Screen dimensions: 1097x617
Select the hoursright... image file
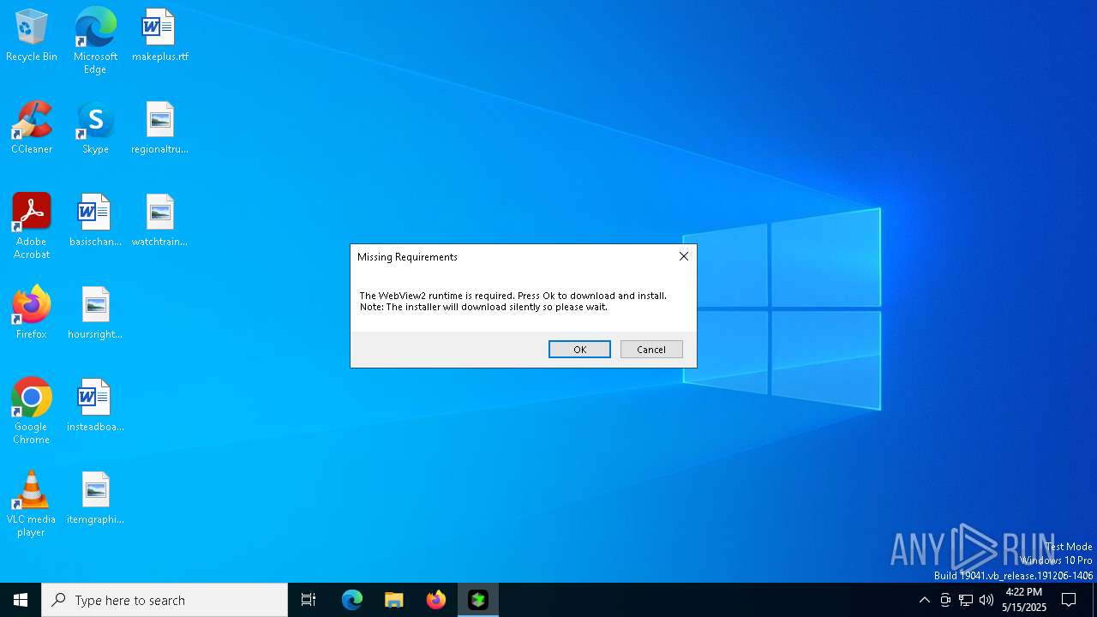(x=95, y=314)
